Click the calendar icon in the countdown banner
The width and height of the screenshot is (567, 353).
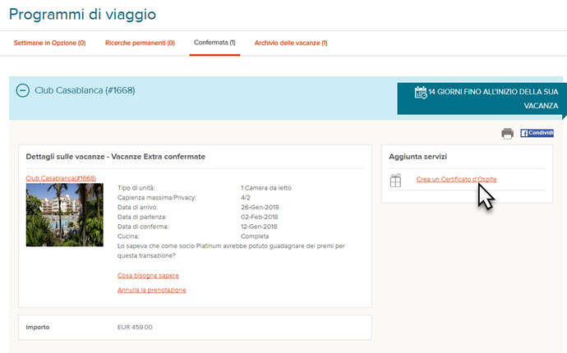coord(421,93)
